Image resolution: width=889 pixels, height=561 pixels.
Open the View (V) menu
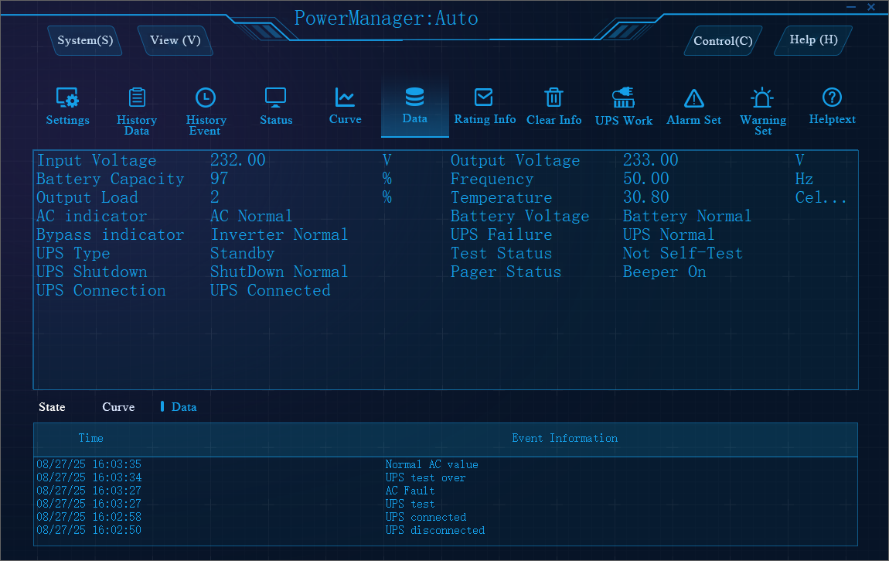tap(175, 40)
